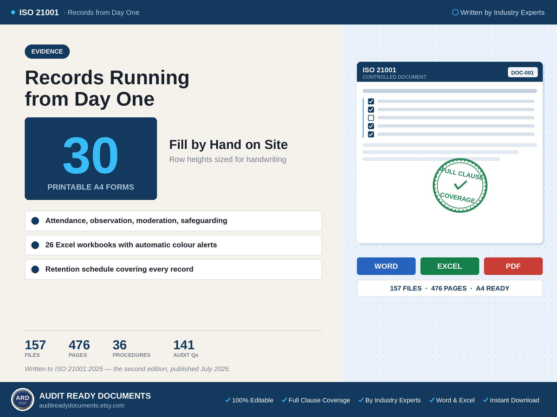Click the Records Running from Day One headline

[107, 88]
